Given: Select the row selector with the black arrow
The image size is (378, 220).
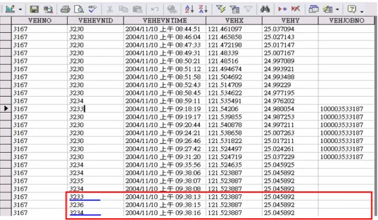Looking at the screenshot, I should click(x=5, y=109).
